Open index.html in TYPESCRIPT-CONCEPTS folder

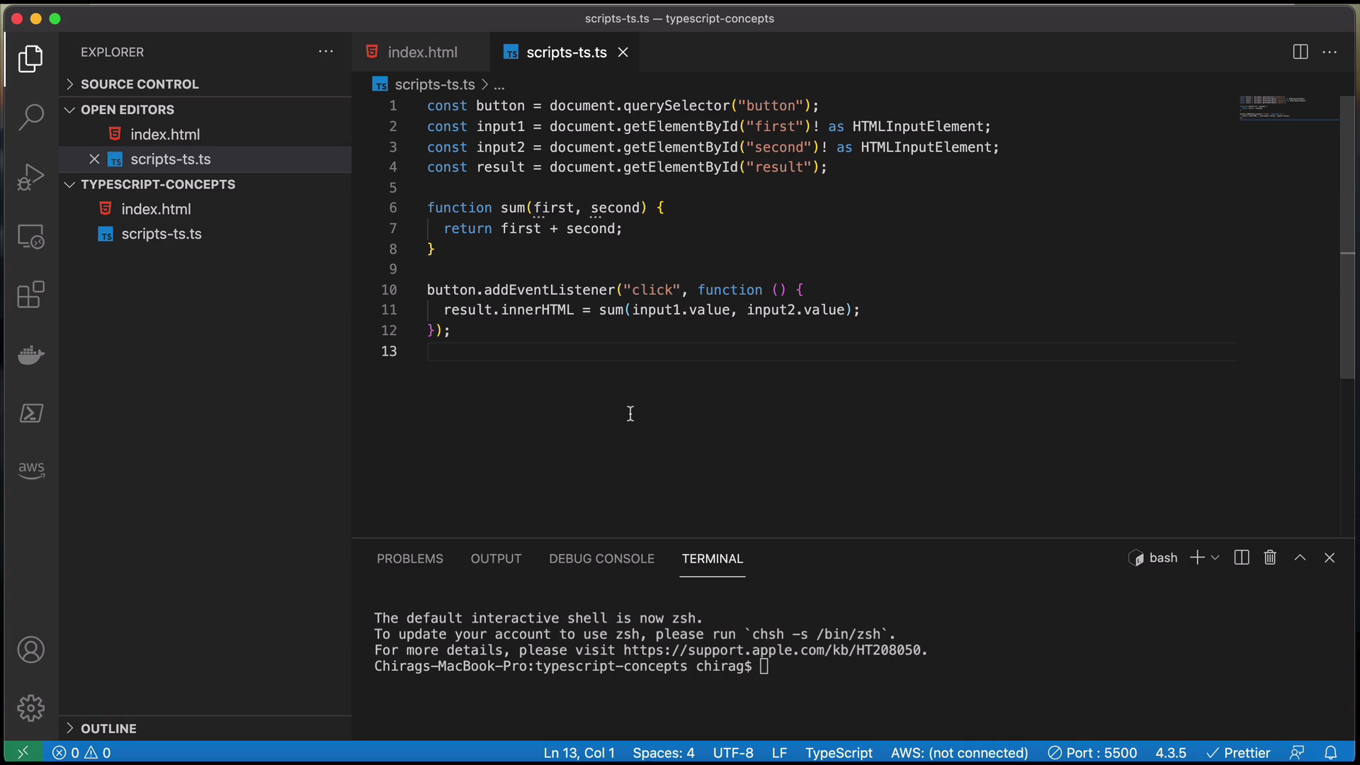pos(205,209)
